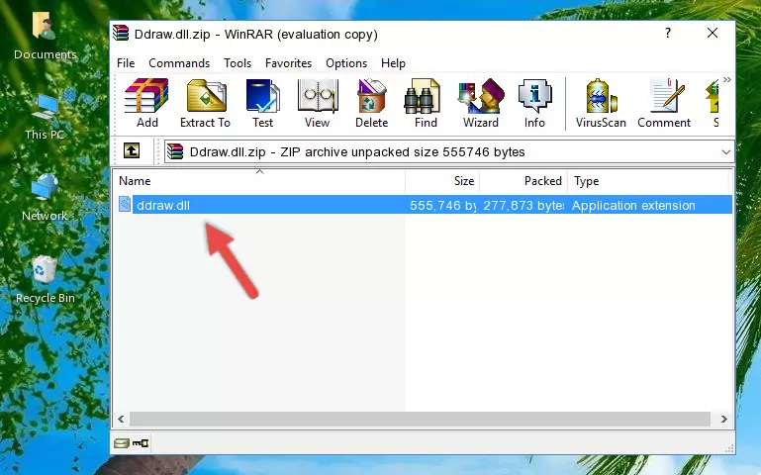Click the Add toolbar icon

pos(146,103)
